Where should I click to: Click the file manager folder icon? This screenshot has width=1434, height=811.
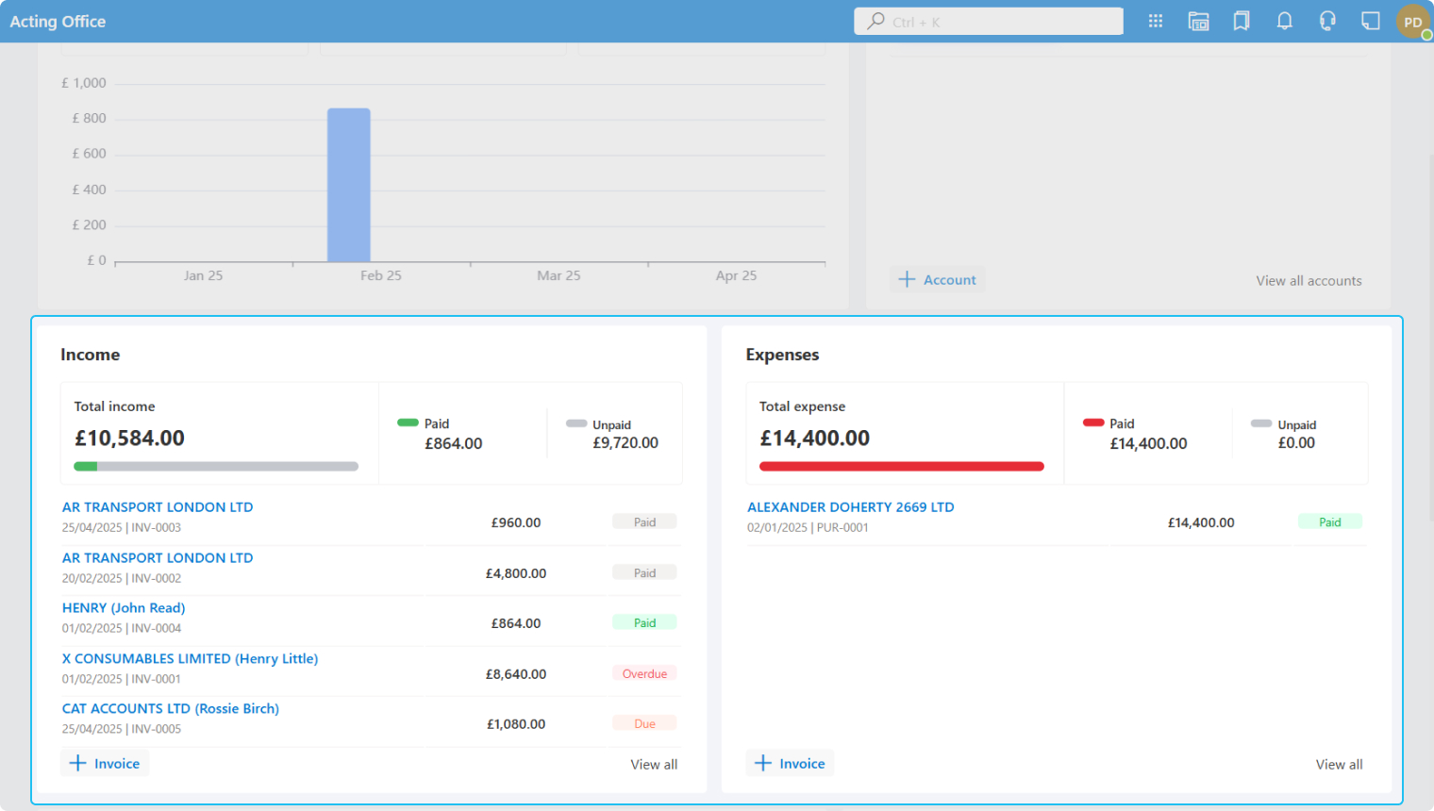[x=1198, y=21]
